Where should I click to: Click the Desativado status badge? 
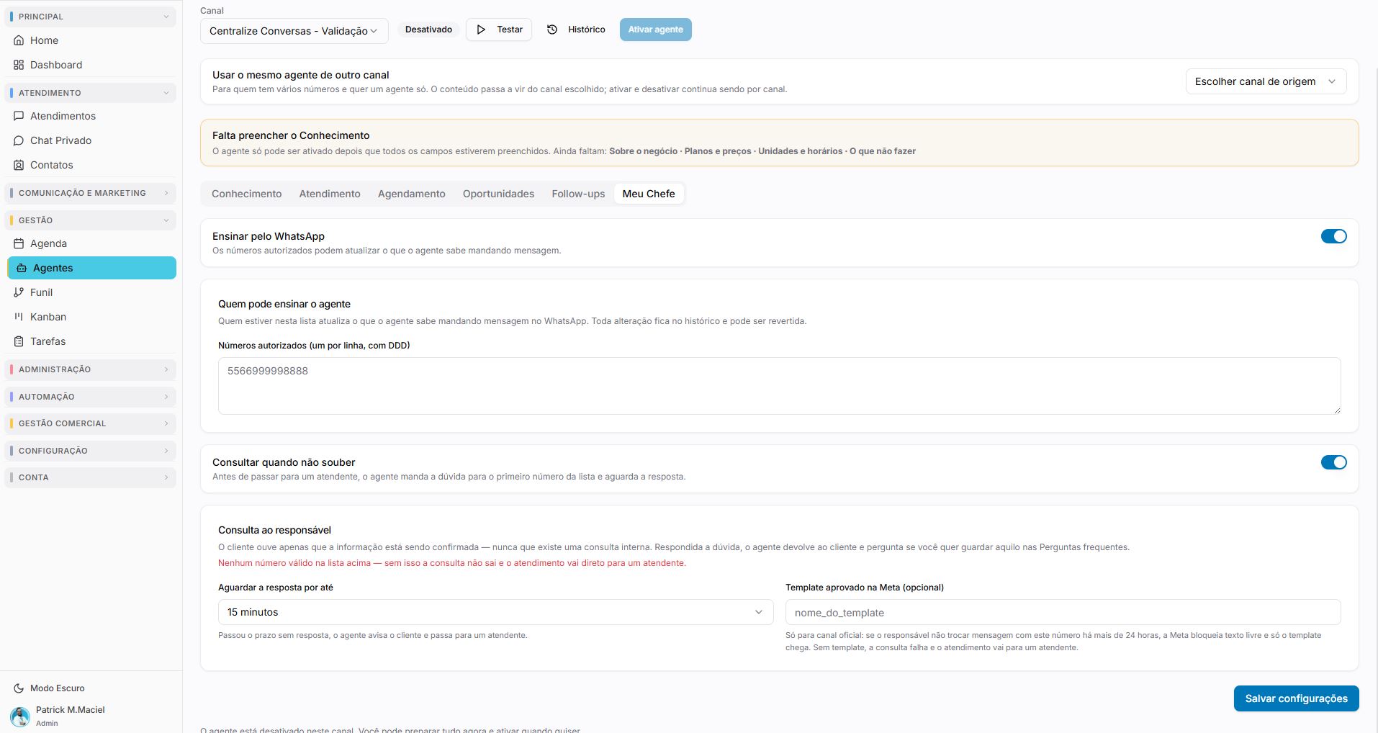coord(428,30)
